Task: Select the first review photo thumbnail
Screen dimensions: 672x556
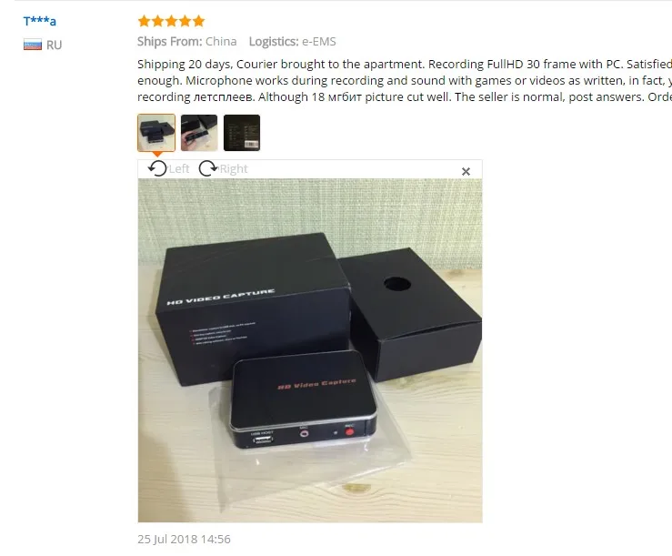Action: click(156, 133)
